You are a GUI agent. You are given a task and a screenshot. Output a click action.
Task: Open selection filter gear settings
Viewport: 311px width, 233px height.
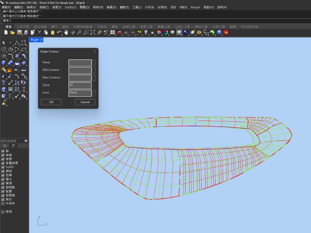pyautogui.click(x=26, y=141)
